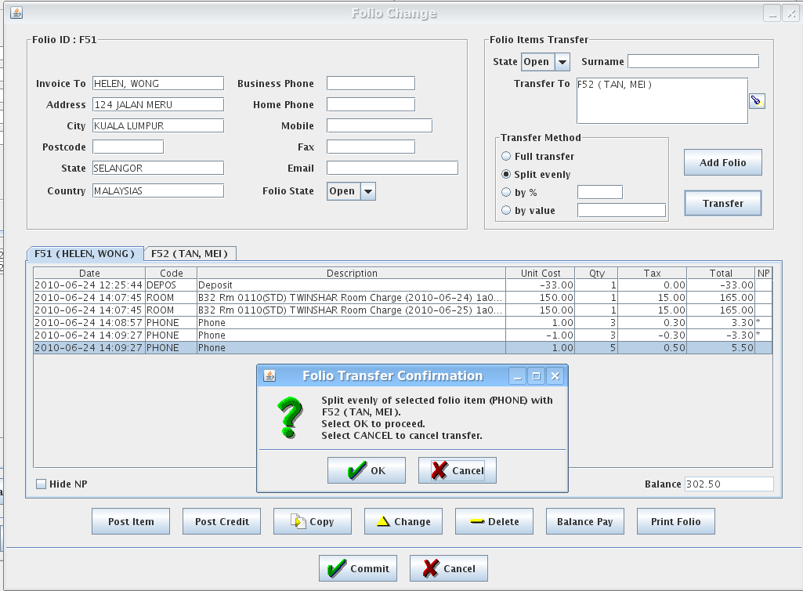Click the Description column header
803x591 pixels.
click(x=351, y=274)
